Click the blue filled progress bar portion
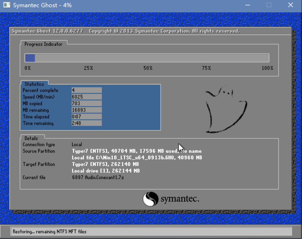The height and width of the screenshot is (239, 302). tap(30, 58)
